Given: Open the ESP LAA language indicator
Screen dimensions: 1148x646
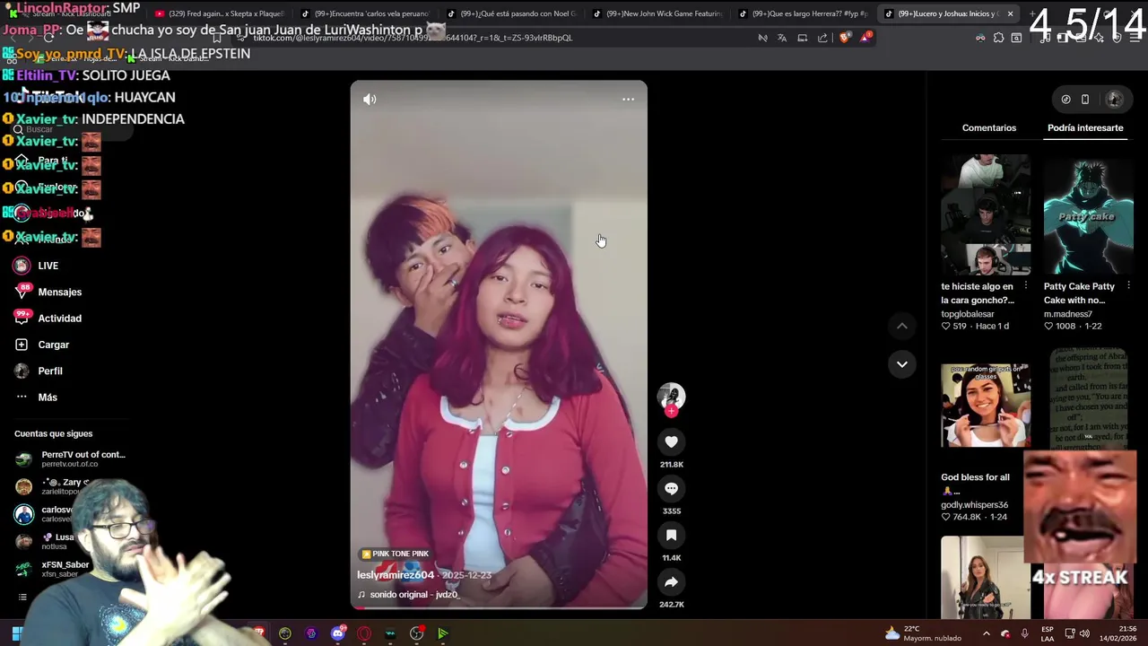Looking at the screenshot, I should (x=1048, y=633).
